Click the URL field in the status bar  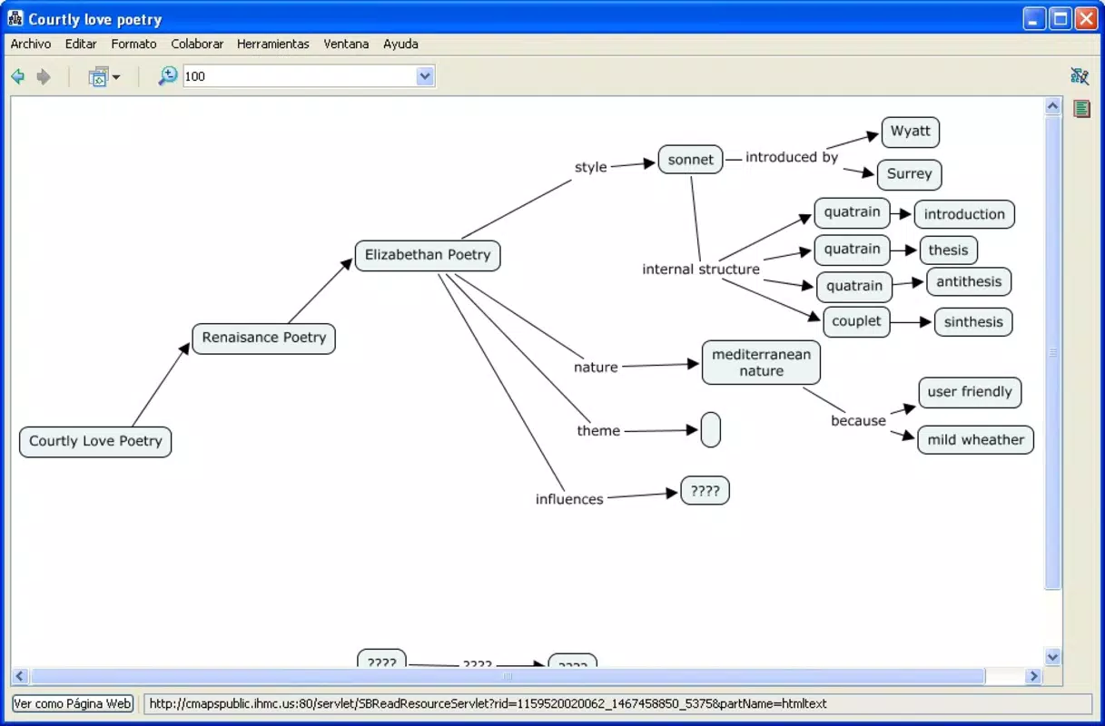pyautogui.click(x=617, y=703)
